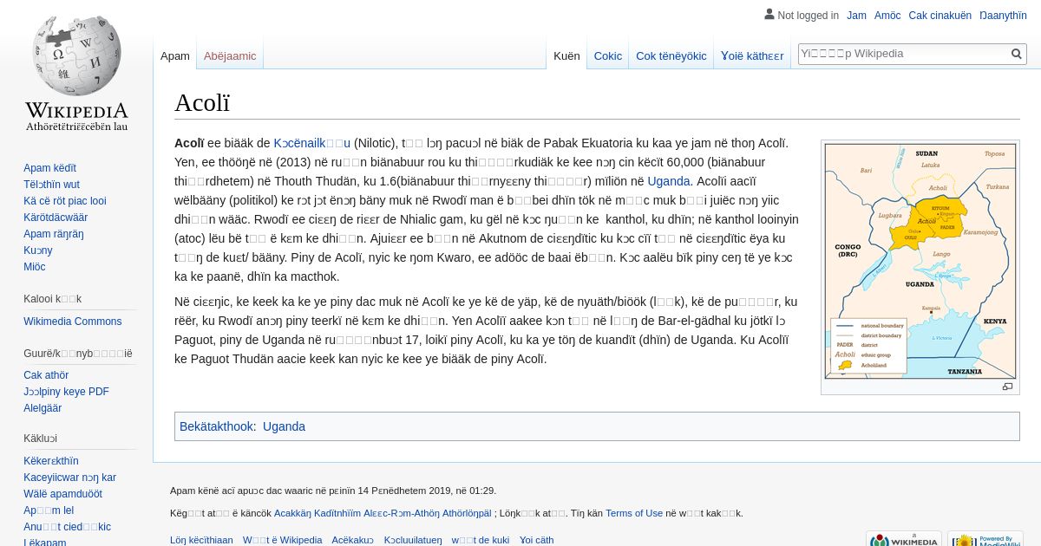Click the search magnifier icon
Viewport: 1041px width, 546px height.
[x=1017, y=54]
